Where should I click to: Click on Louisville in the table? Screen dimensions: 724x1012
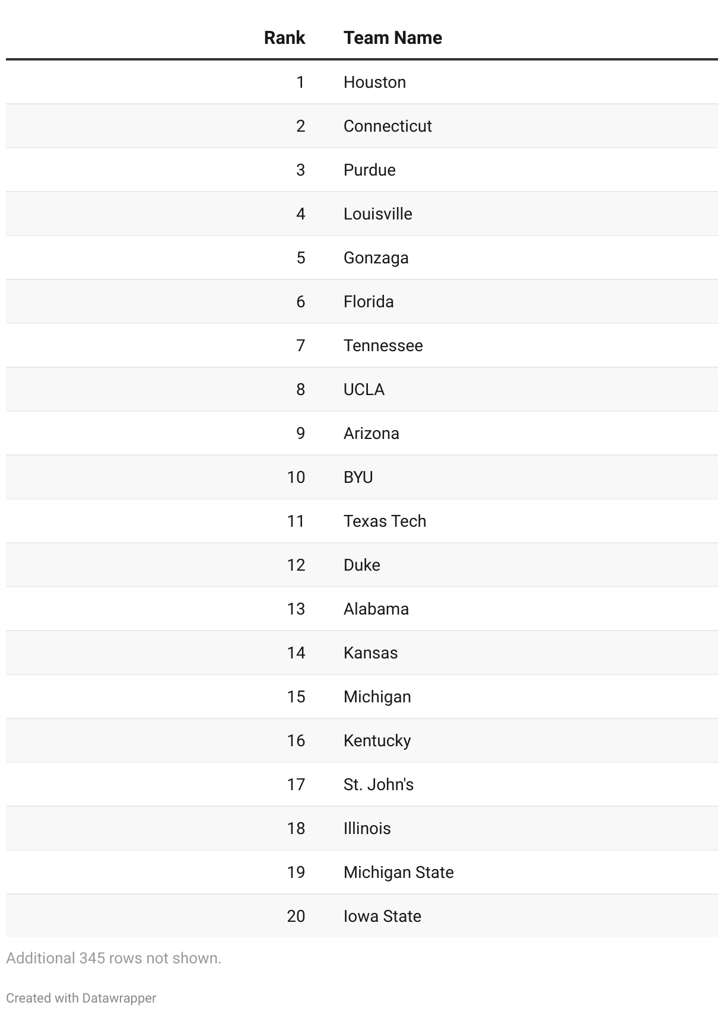click(x=377, y=214)
